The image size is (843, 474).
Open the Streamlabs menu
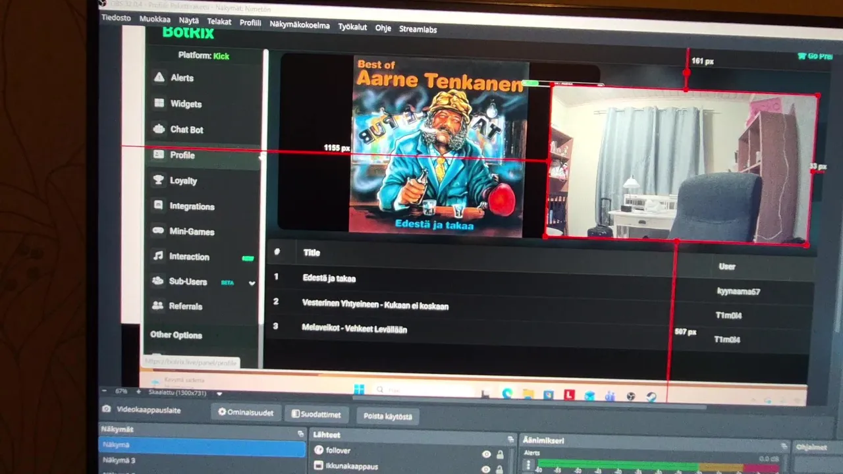click(418, 30)
